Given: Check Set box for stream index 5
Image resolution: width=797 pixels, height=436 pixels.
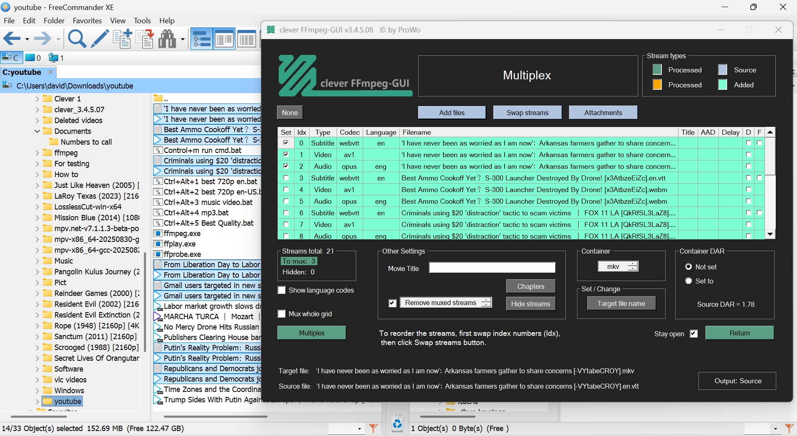Looking at the screenshot, I should 286,201.
